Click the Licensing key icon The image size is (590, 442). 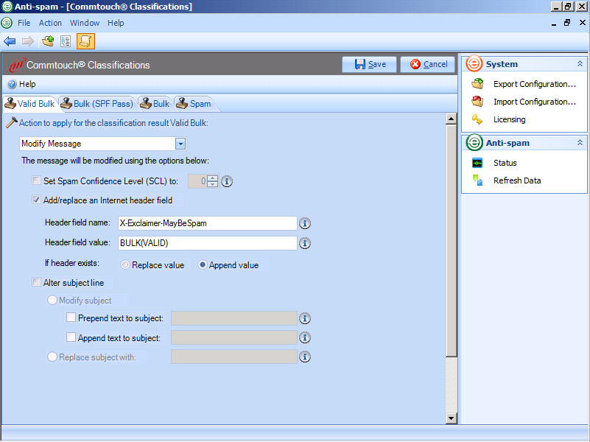(477, 119)
